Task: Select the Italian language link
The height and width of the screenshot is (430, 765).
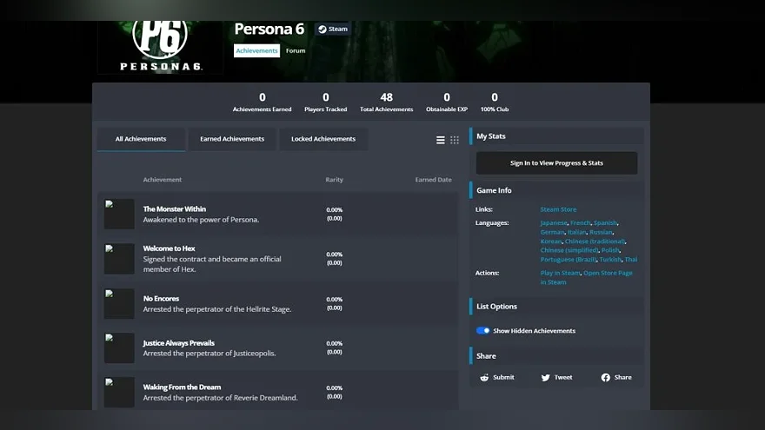Action: pos(576,232)
